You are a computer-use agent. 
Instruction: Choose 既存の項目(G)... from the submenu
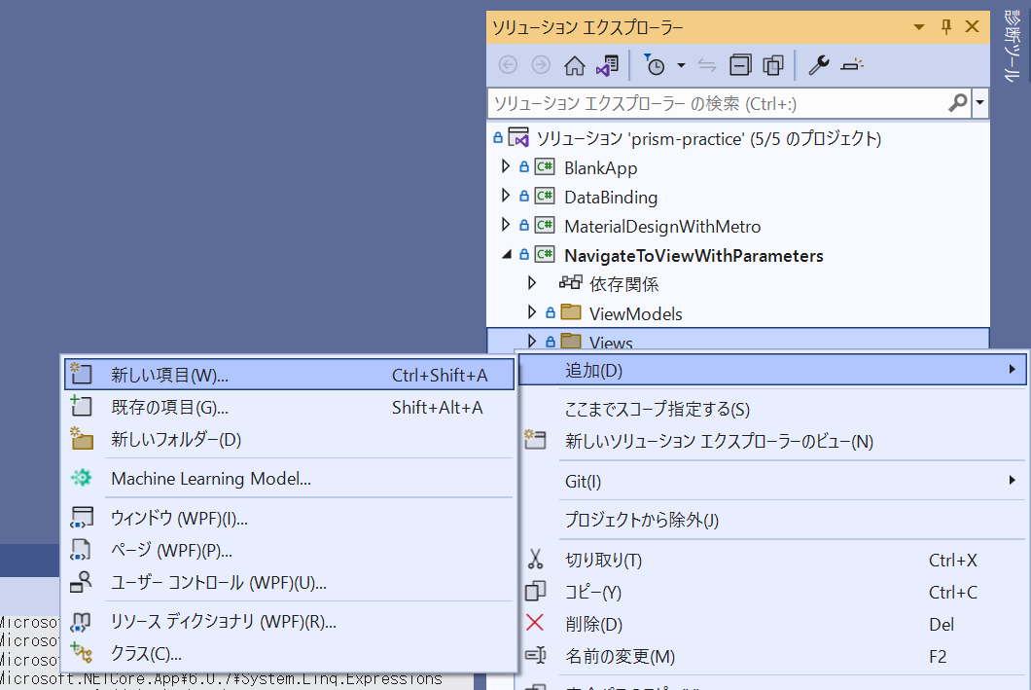point(289,407)
